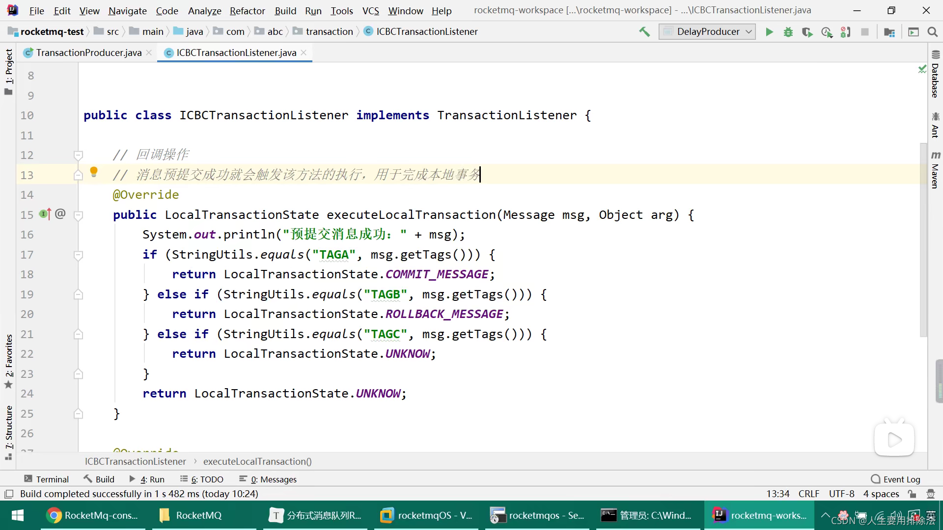Select the ICBCTransactionListener.java tab

[236, 53]
